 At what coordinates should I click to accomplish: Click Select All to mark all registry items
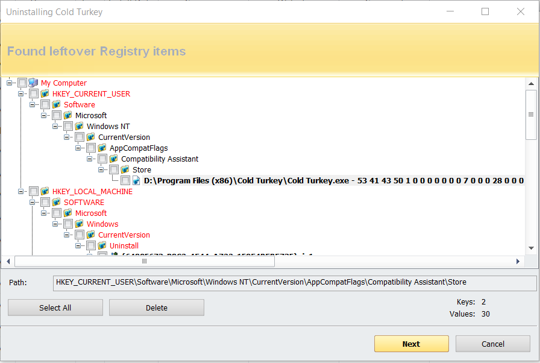pyautogui.click(x=55, y=308)
